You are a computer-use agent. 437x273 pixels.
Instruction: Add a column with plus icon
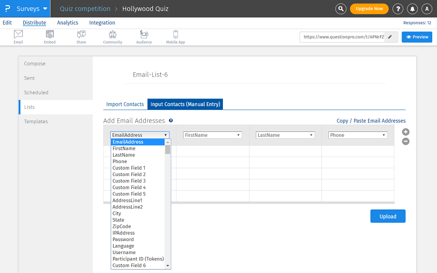click(x=406, y=132)
